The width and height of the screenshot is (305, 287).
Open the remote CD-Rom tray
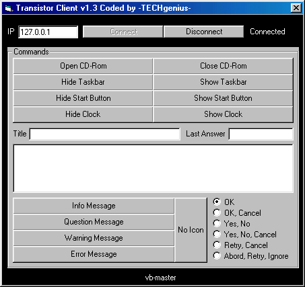tap(83, 66)
